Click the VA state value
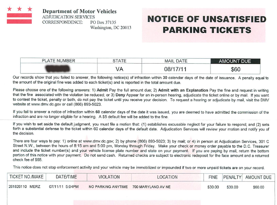 point(117,69)
